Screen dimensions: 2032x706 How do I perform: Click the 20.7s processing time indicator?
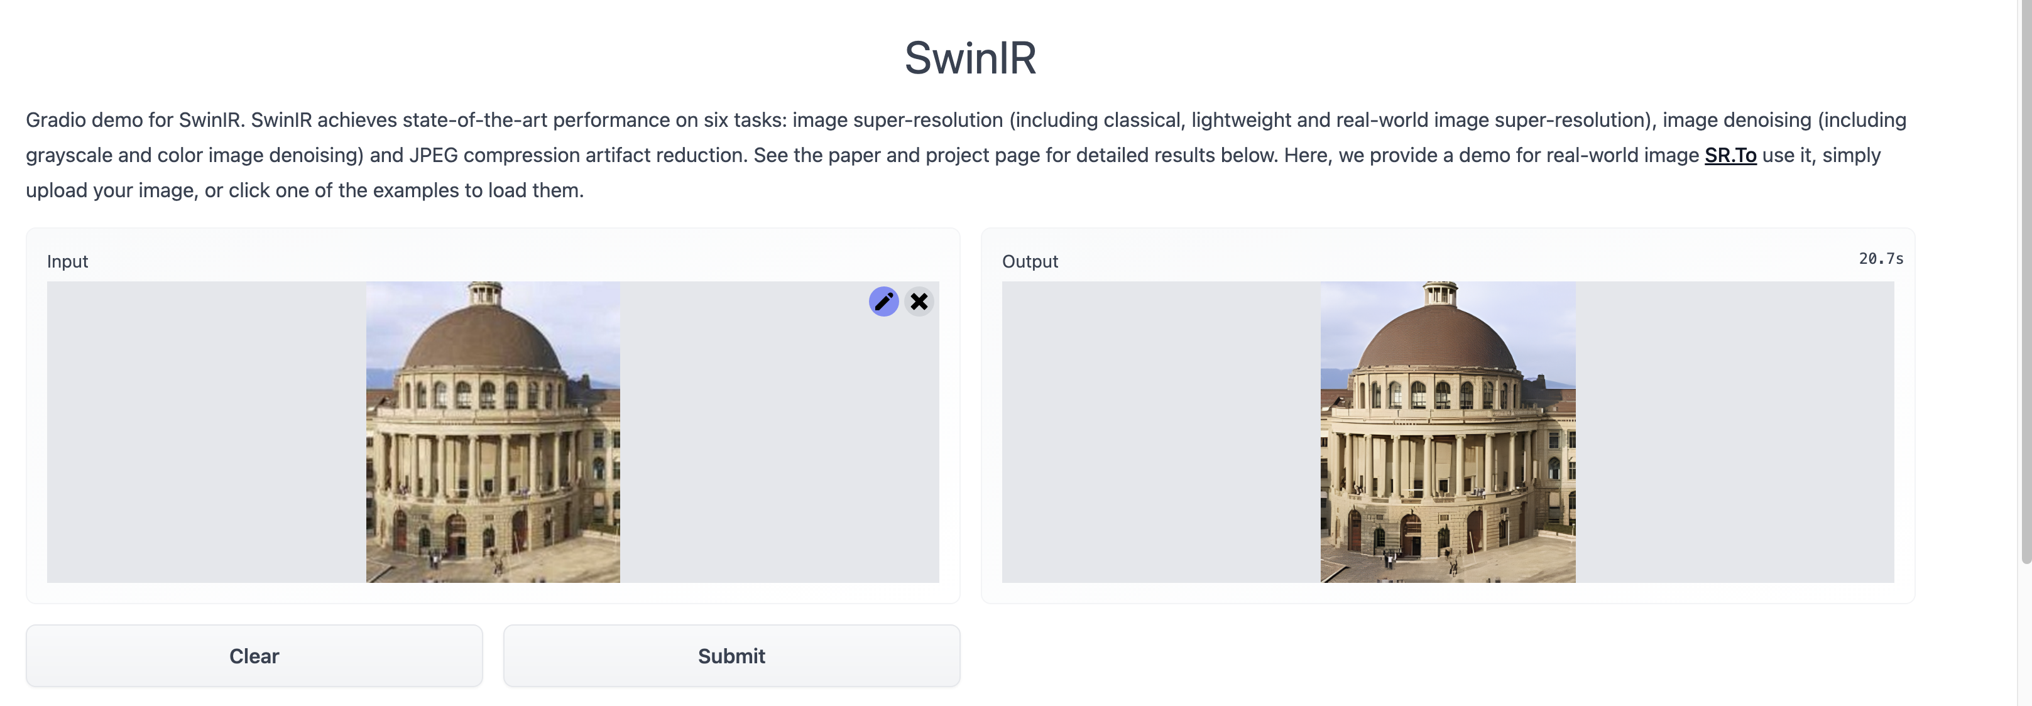(x=1881, y=259)
